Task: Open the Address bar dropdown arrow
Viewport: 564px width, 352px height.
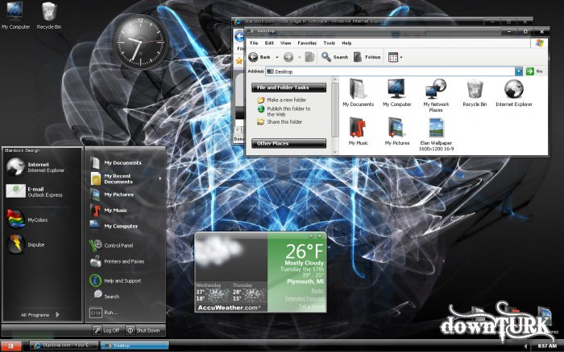Action: 518,72
